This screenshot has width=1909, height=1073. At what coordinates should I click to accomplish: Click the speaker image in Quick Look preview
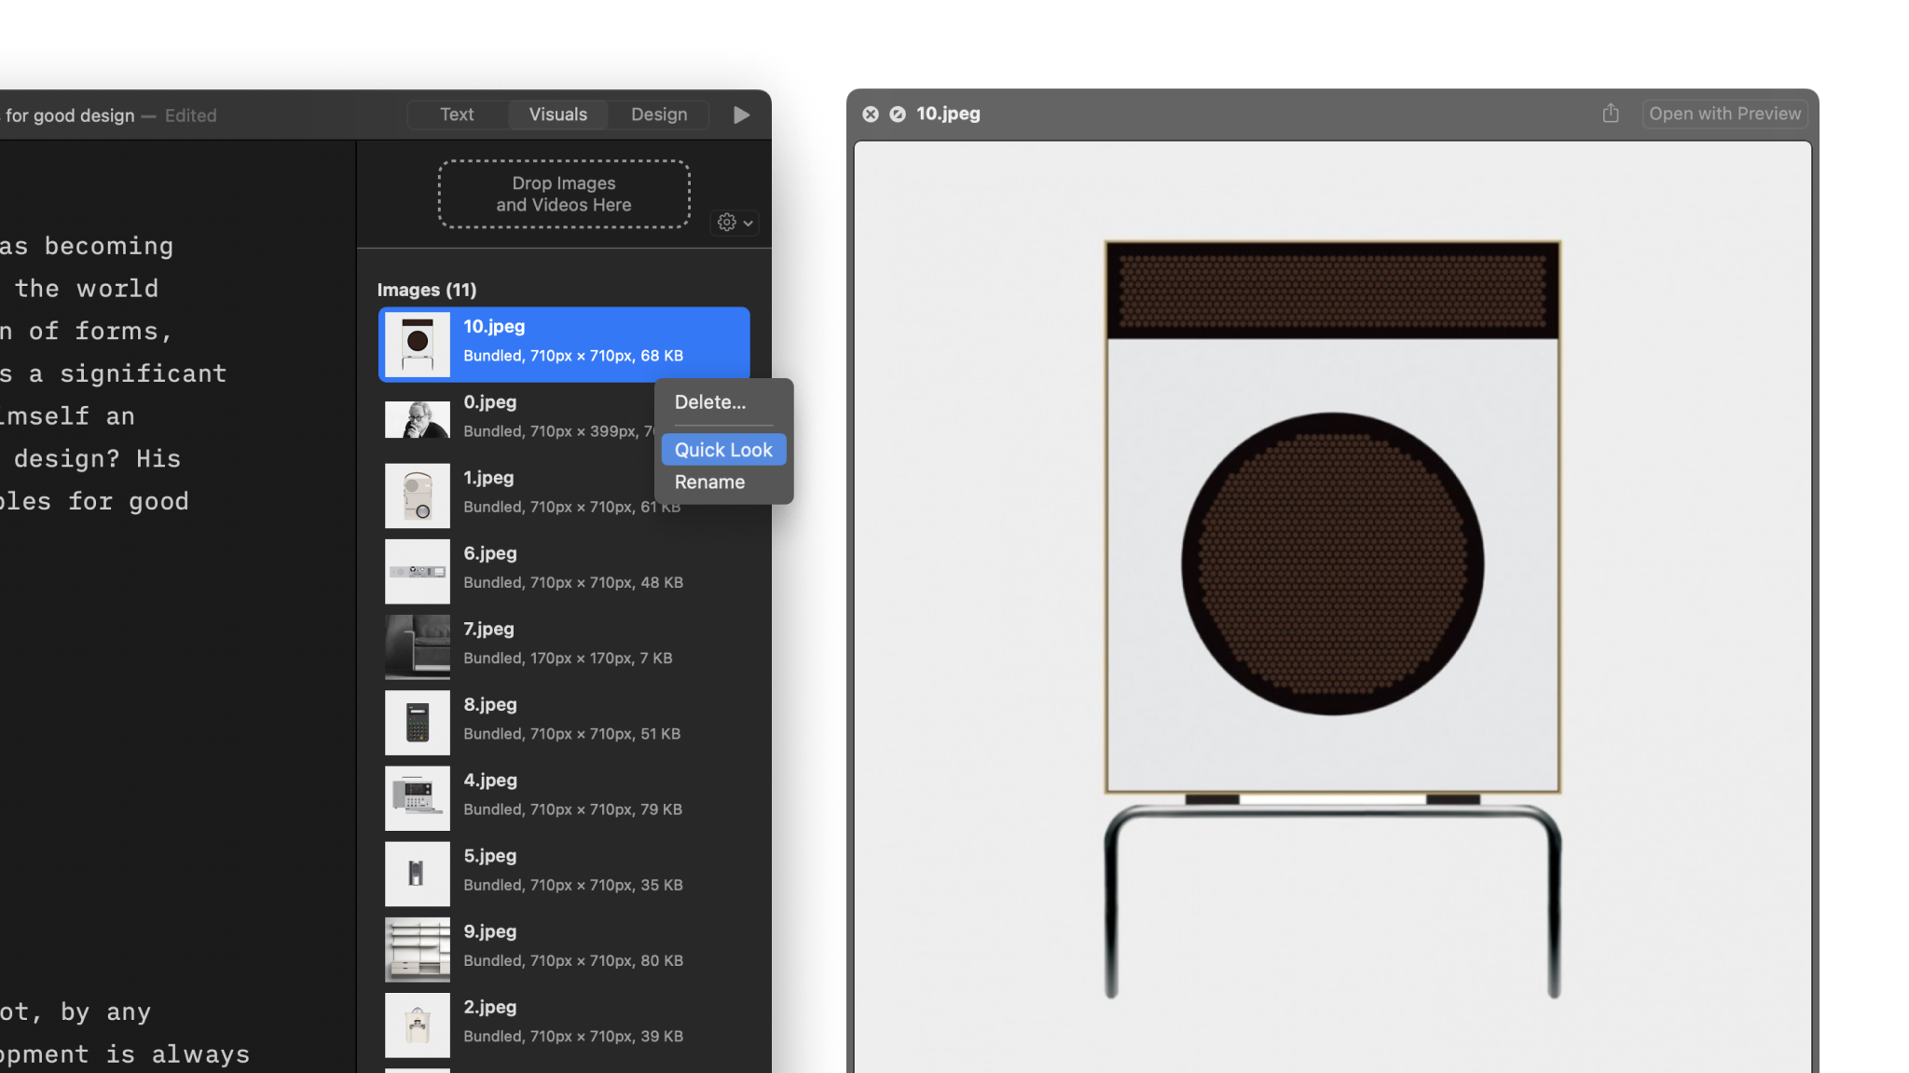point(1333,619)
